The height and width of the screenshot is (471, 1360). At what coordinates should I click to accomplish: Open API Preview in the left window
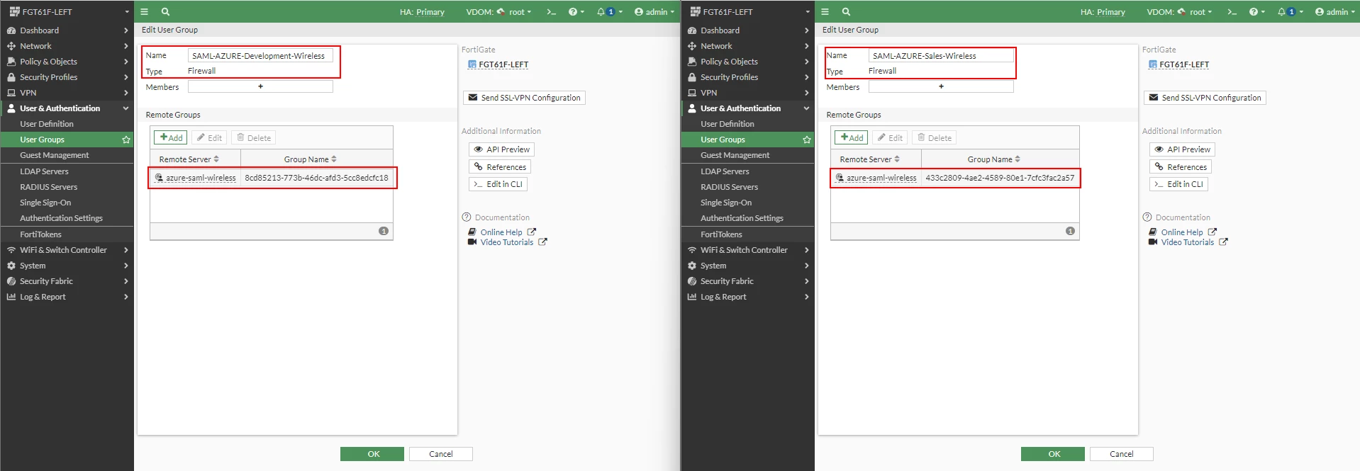pos(501,149)
